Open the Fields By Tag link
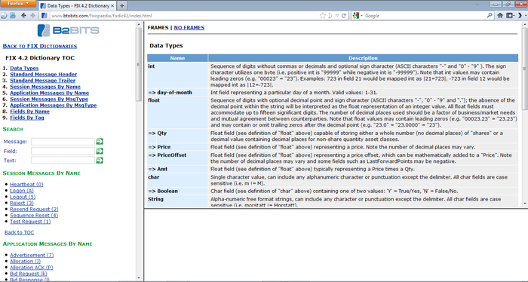The image size is (528, 282). [27, 118]
